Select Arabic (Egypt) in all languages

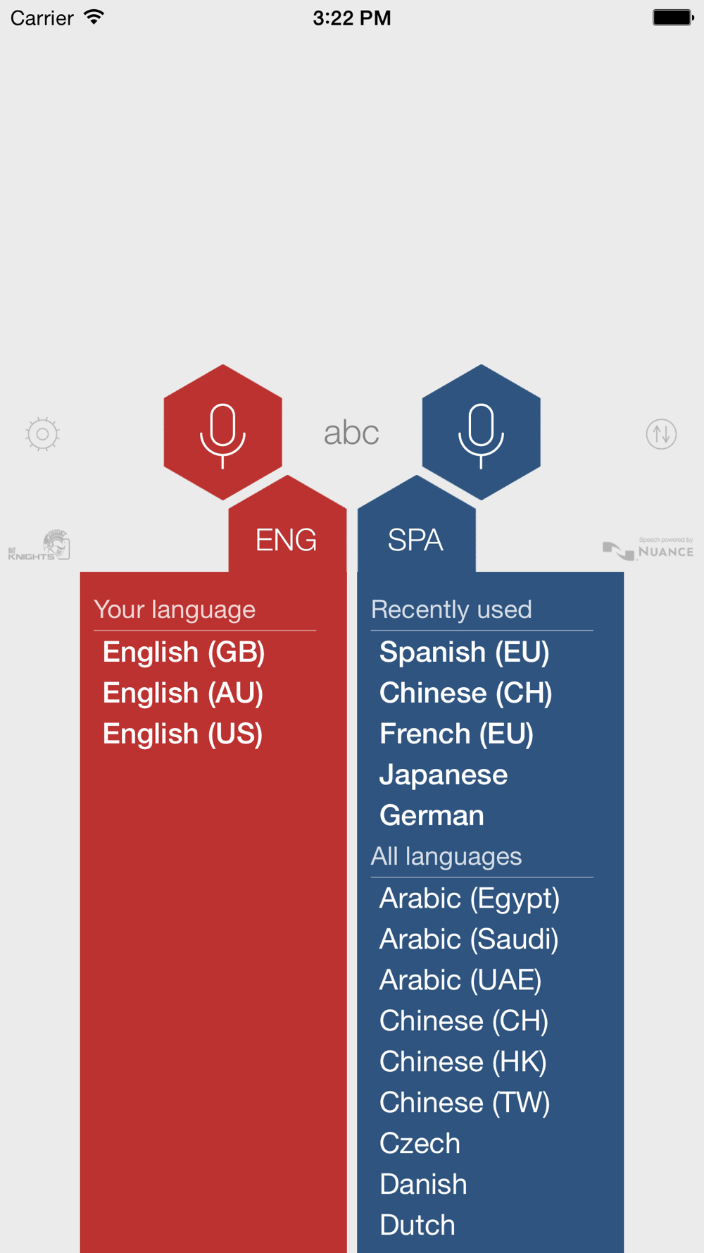click(470, 899)
